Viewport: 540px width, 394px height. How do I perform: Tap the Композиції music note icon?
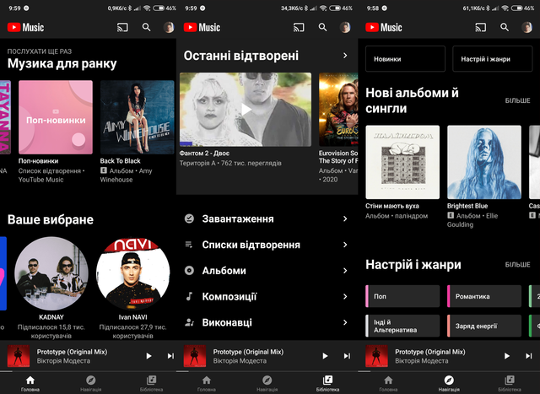[x=189, y=296]
